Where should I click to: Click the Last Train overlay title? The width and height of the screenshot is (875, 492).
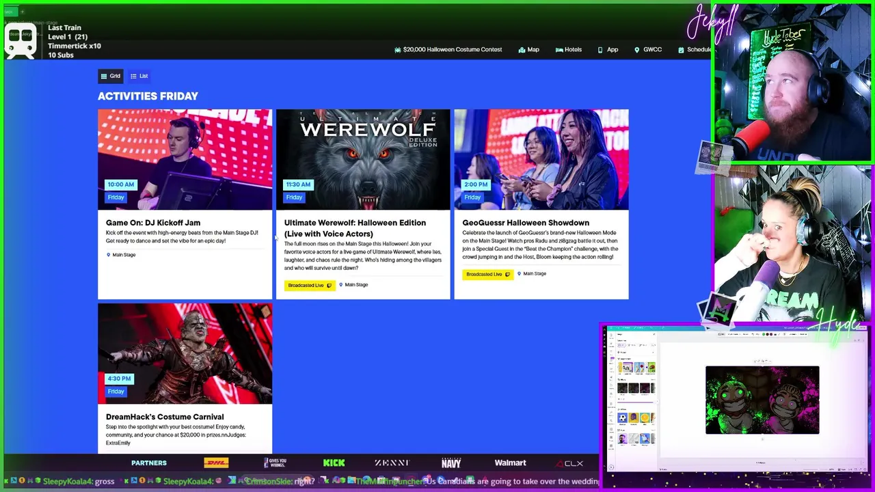(x=64, y=28)
